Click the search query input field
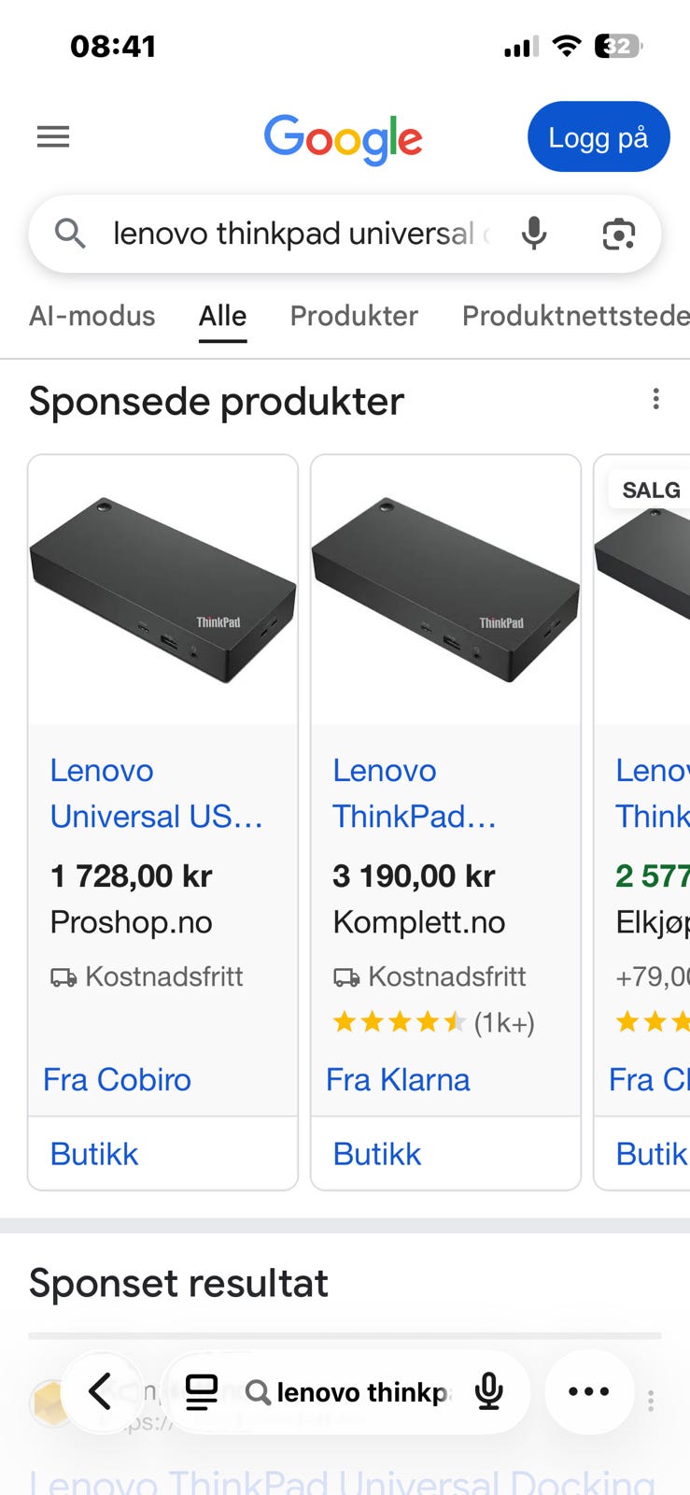The height and width of the screenshot is (1495, 690). tap(293, 234)
